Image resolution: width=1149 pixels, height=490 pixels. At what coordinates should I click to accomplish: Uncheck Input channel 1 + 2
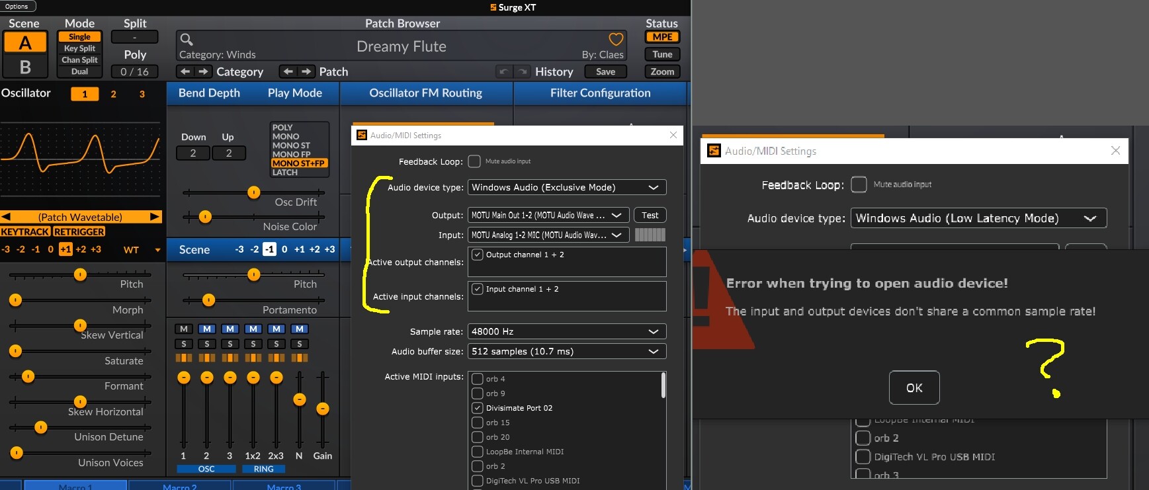coord(478,289)
